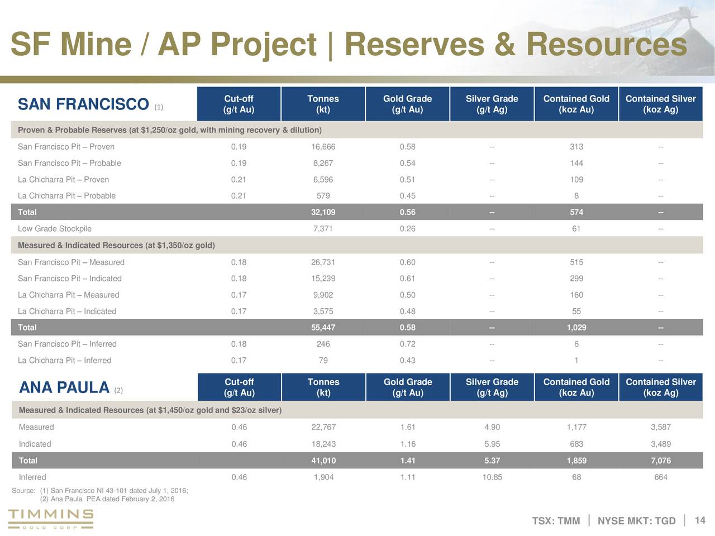Select the 'SAN FRANCISCO' section heading

click(84, 104)
